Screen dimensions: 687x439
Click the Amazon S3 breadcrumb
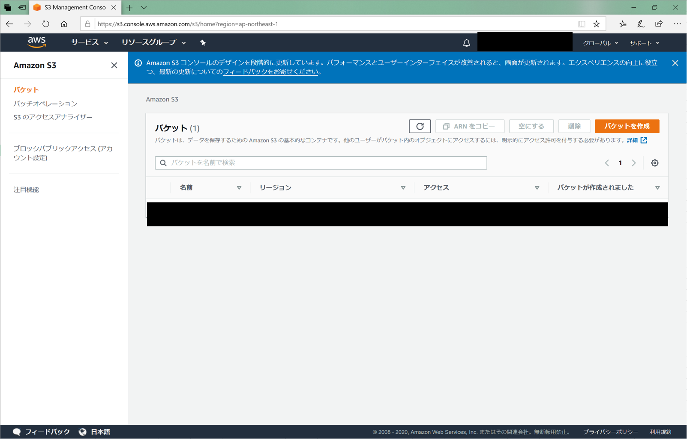162,99
